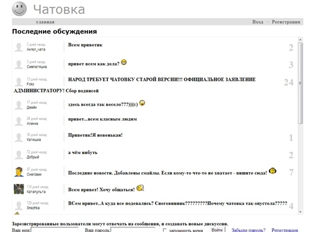The width and height of the screenshot is (310, 232).
Task: Click the Чатовка smiley logo
Action: click(19, 9)
